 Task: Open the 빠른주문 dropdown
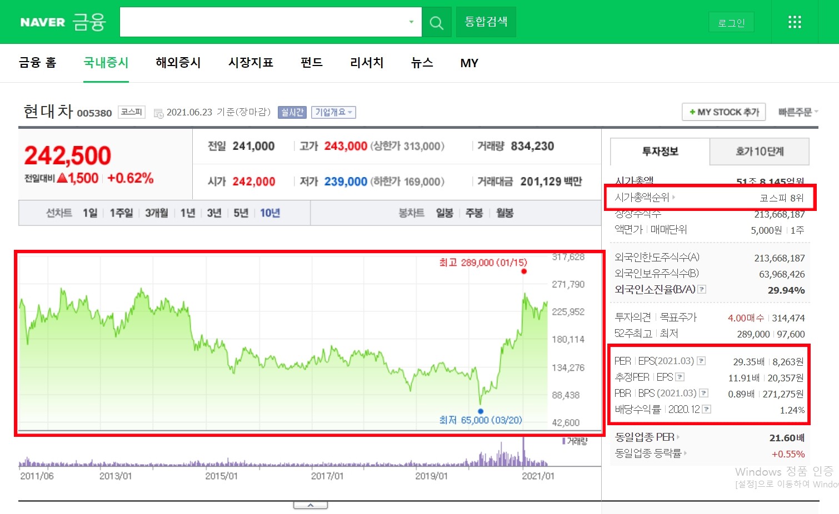798,112
